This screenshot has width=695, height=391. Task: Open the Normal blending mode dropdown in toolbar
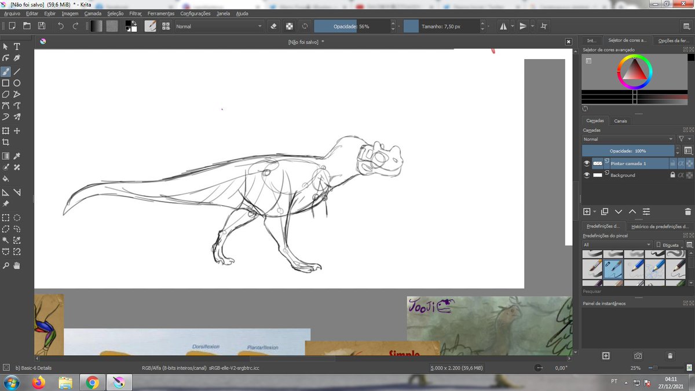(x=219, y=26)
